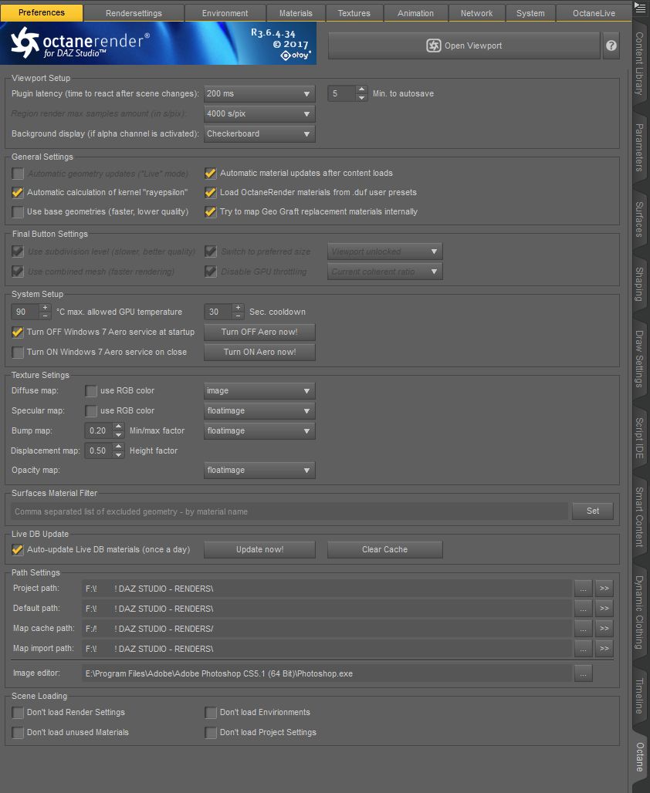Enable Use base geometries checkbox
Screen dimensions: 650x793
click(x=18, y=212)
